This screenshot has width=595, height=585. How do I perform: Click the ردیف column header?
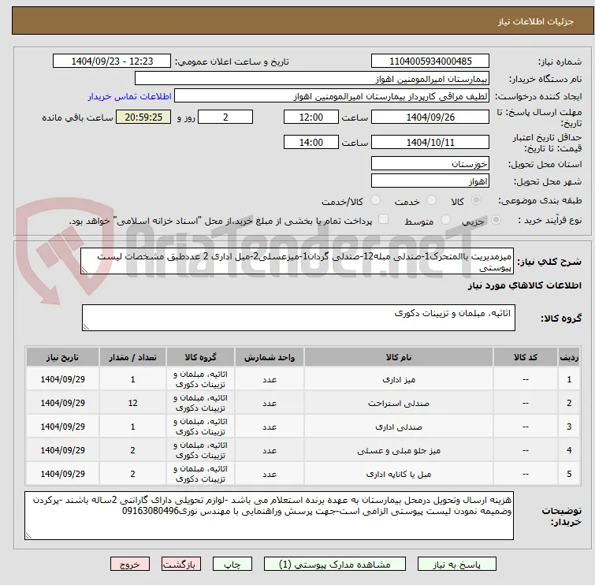[569, 357]
